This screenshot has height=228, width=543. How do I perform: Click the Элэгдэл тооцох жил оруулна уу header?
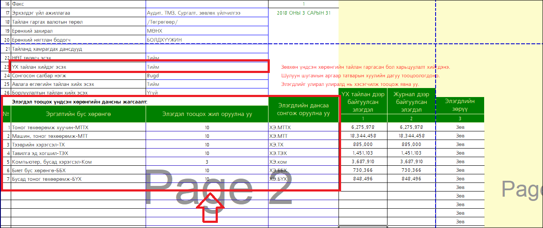[x=207, y=114]
